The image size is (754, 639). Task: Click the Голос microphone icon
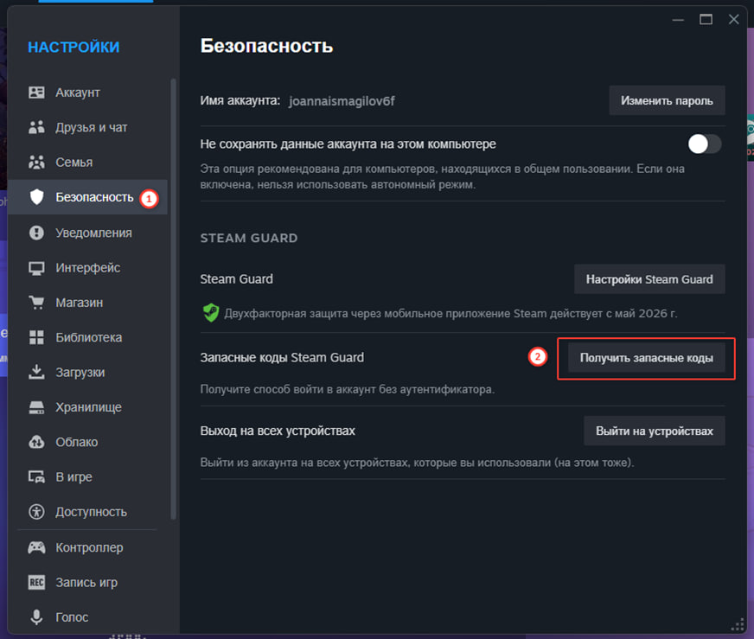[36, 617]
